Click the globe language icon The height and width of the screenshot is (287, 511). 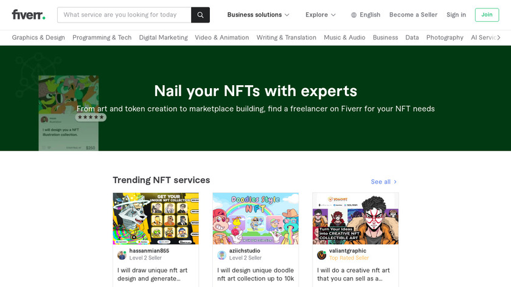point(353,15)
